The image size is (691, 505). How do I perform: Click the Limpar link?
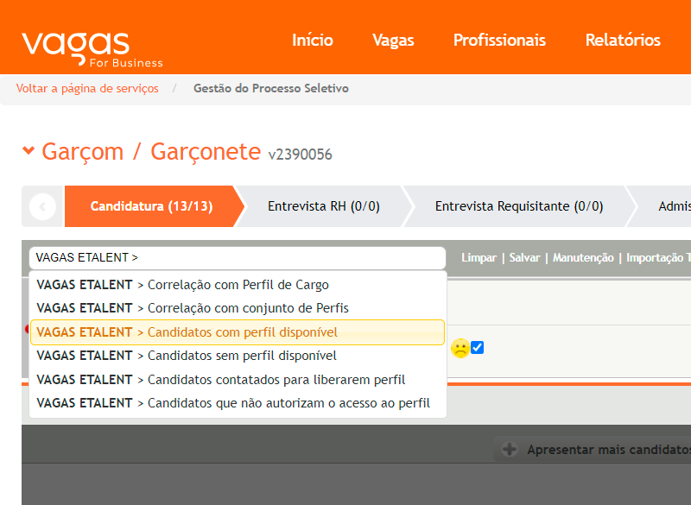(x=479, y=257)
